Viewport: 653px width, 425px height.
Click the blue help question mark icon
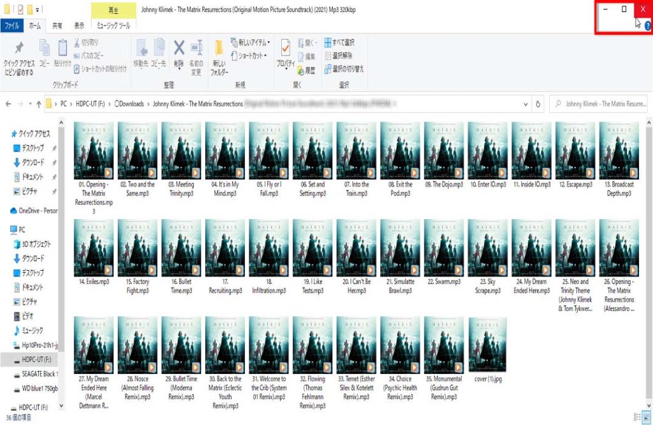point(647,25)
